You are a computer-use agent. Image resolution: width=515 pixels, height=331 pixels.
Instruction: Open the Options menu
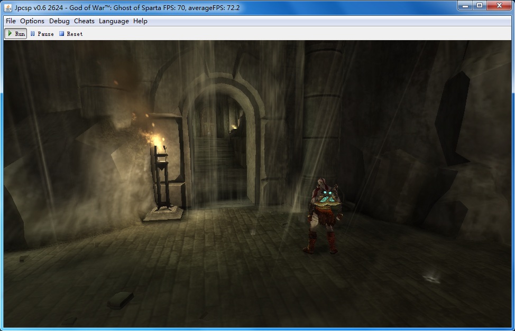pos(32,21)
